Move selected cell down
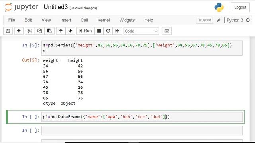The image size is (255, 143). (x=70, y=31)
